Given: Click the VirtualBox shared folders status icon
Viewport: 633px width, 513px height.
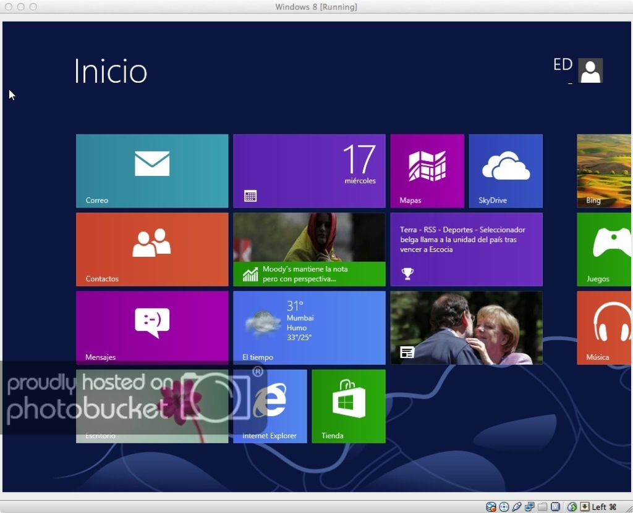Looking at the screenshot, I should 542,507.
